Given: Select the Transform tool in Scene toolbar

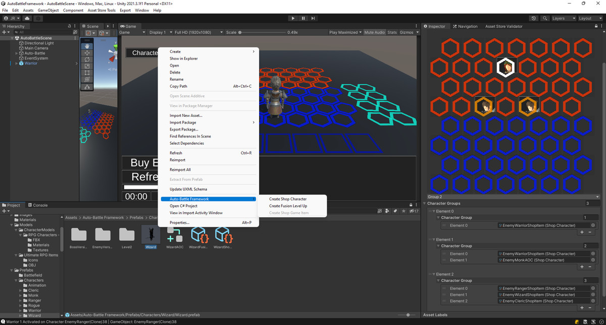Looking at the screenshot, I should pyautogui.click(x=87, y=79).
